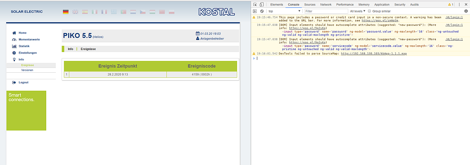Open the DevTools three-dot menu
This screenshot has height=165, width=470.
pos(459,4)
